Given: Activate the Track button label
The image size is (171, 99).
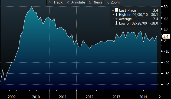Looking at the screenshot, I should click(x=58, y=2).
